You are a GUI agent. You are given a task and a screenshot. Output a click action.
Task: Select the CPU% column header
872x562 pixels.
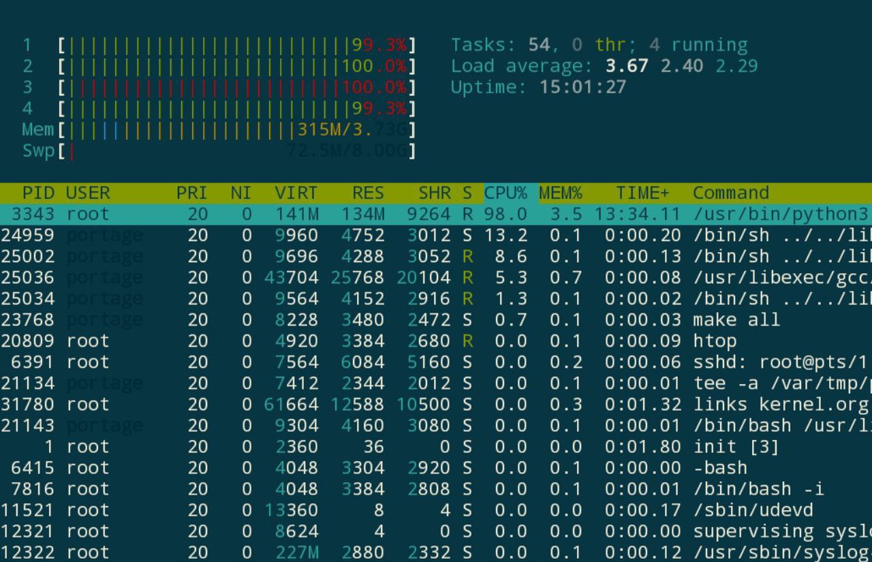point(505,193)
